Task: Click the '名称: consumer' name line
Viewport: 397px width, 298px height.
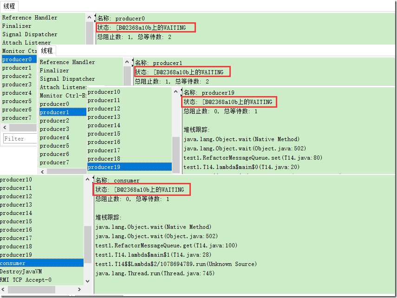Action: point(117,180)
